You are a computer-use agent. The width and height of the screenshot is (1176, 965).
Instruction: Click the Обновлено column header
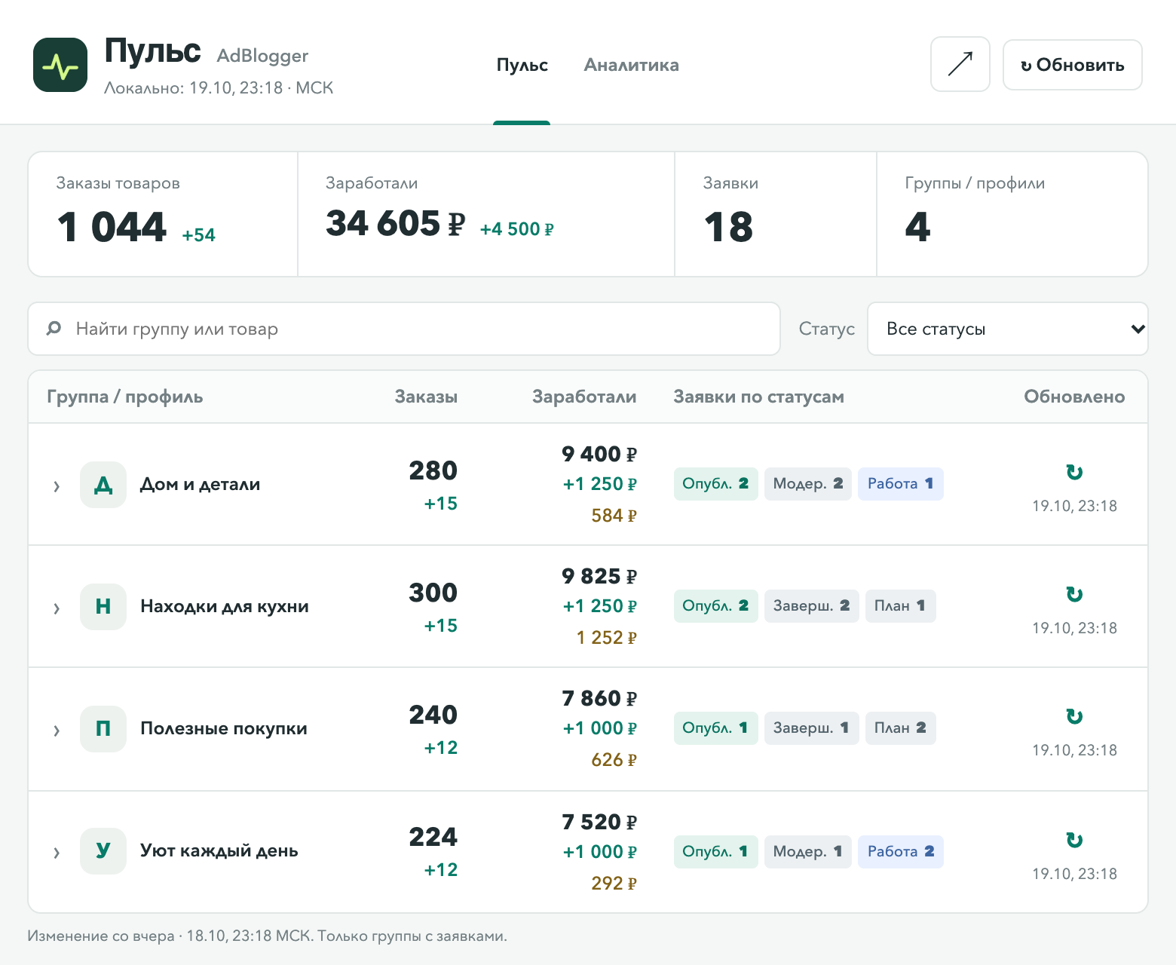tap(1074, 397)
